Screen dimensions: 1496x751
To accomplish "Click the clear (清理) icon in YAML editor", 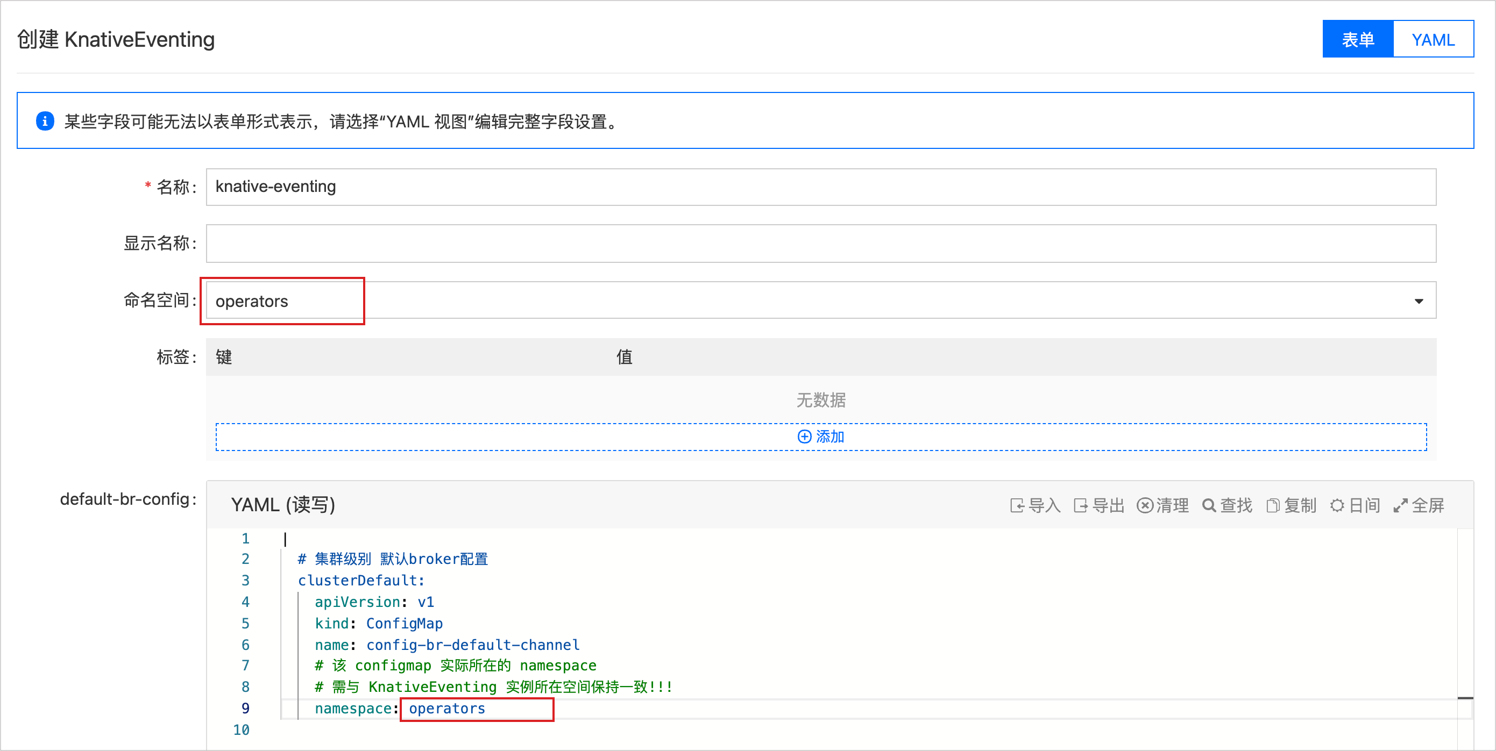I will tap(1145, 505).
